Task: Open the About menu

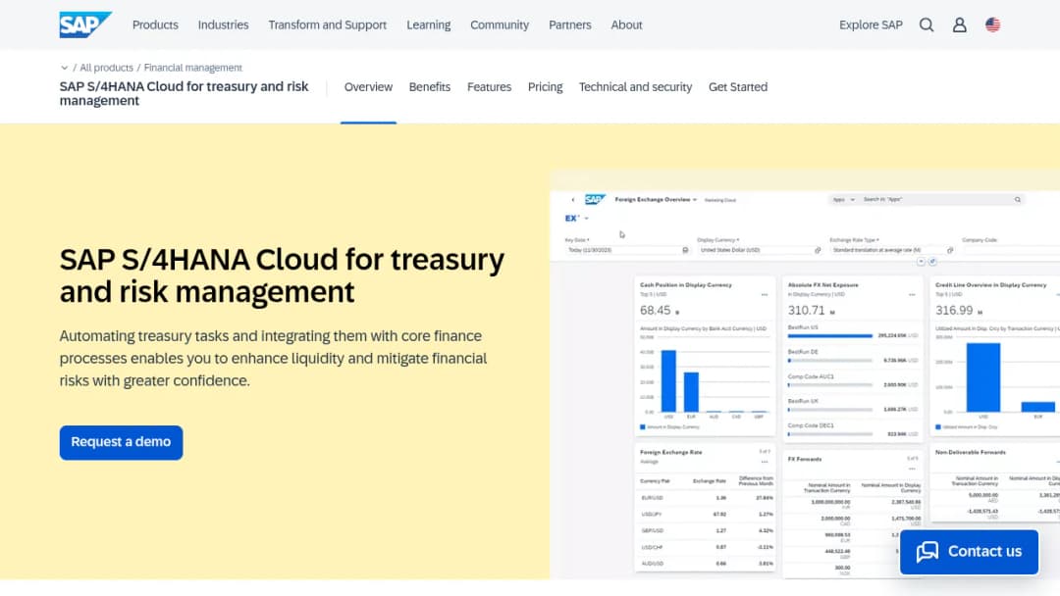Action: coord(626,25)
